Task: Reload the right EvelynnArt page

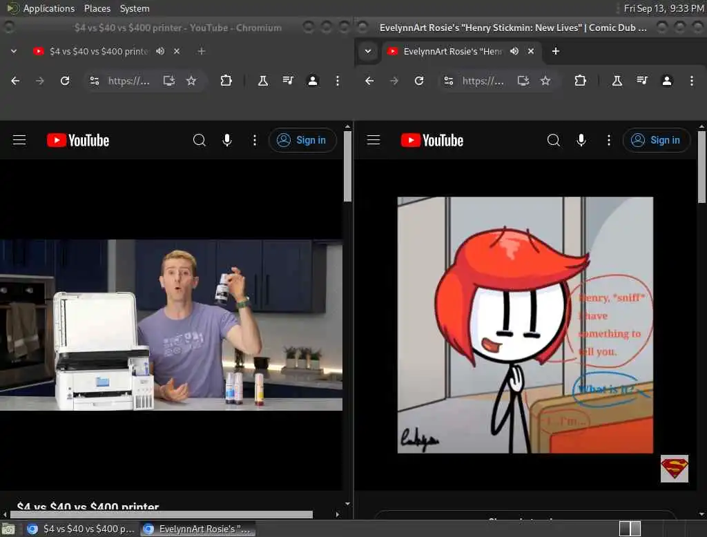Action: click(x=419, y=81)
